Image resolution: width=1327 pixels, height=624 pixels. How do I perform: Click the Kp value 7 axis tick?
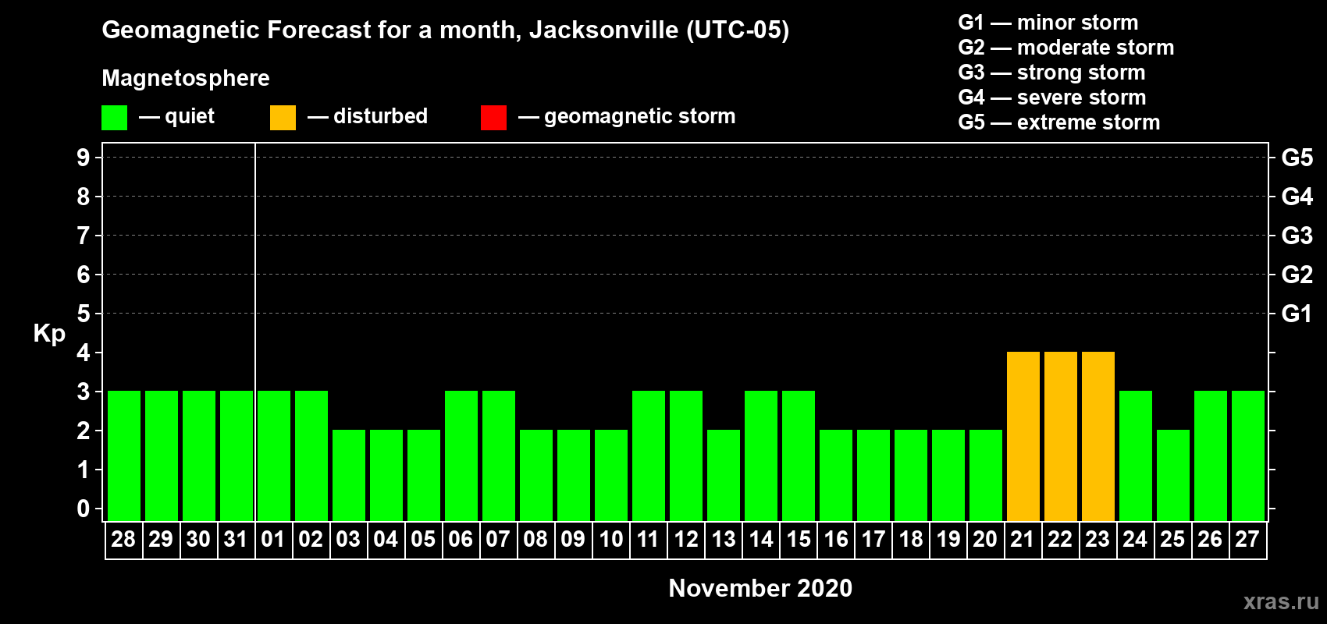84,236
